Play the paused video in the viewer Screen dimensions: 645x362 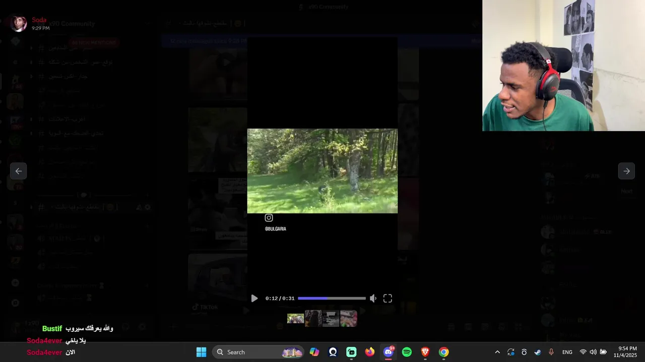(x=254, y=298)
